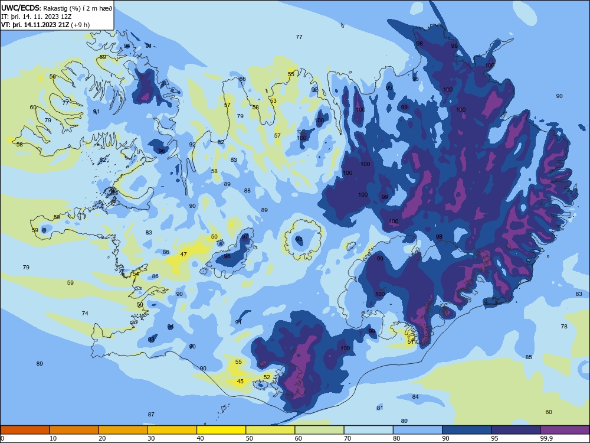This screenshot has width=590, height=443.
Task: Choose the 30–40 golden legend swatch
Action: tap(172, 430)
